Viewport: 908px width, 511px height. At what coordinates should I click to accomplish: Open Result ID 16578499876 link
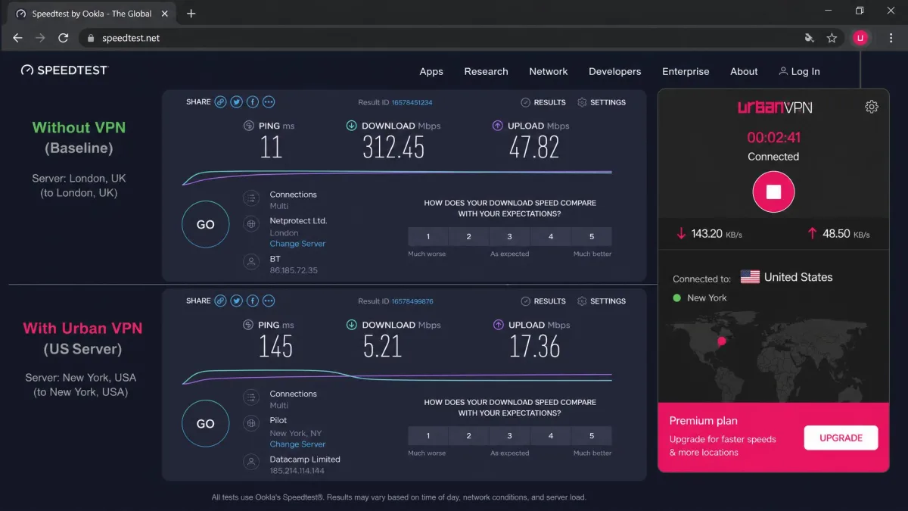(x=412, y=301)
